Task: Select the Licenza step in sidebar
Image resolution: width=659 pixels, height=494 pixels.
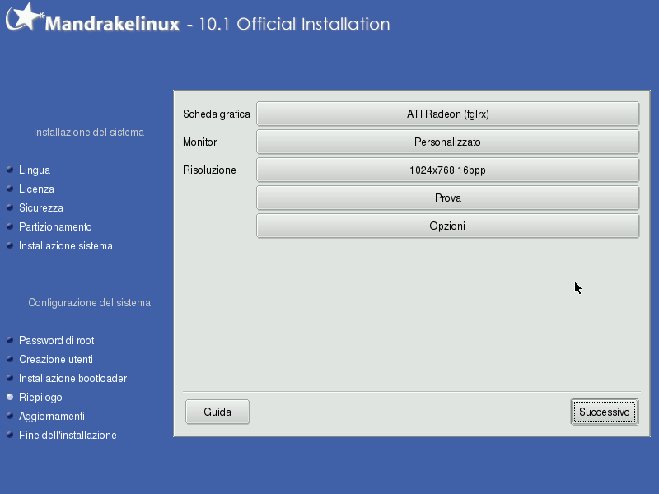Action: [36, 189]
